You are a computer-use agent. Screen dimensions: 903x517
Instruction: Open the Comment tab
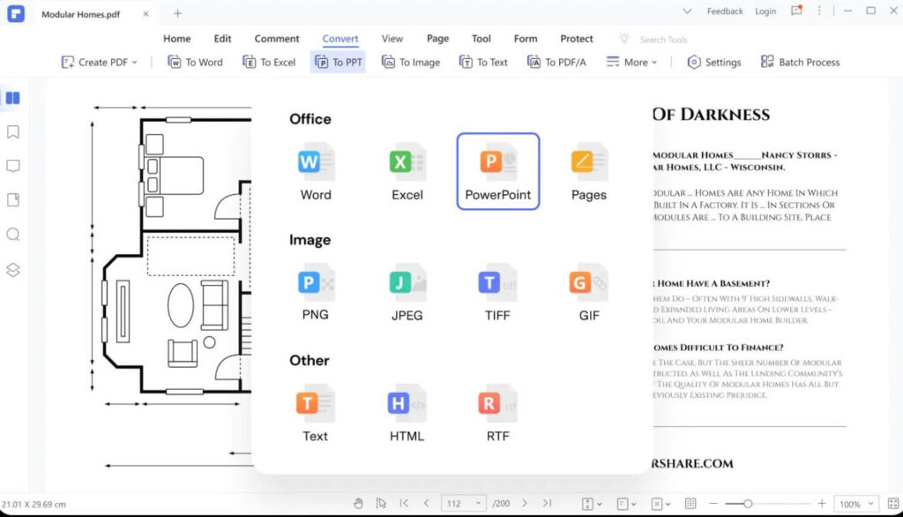(x=277, y=39)
